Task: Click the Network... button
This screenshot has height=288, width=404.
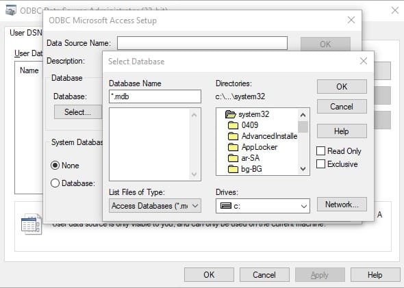Action: 342,205
